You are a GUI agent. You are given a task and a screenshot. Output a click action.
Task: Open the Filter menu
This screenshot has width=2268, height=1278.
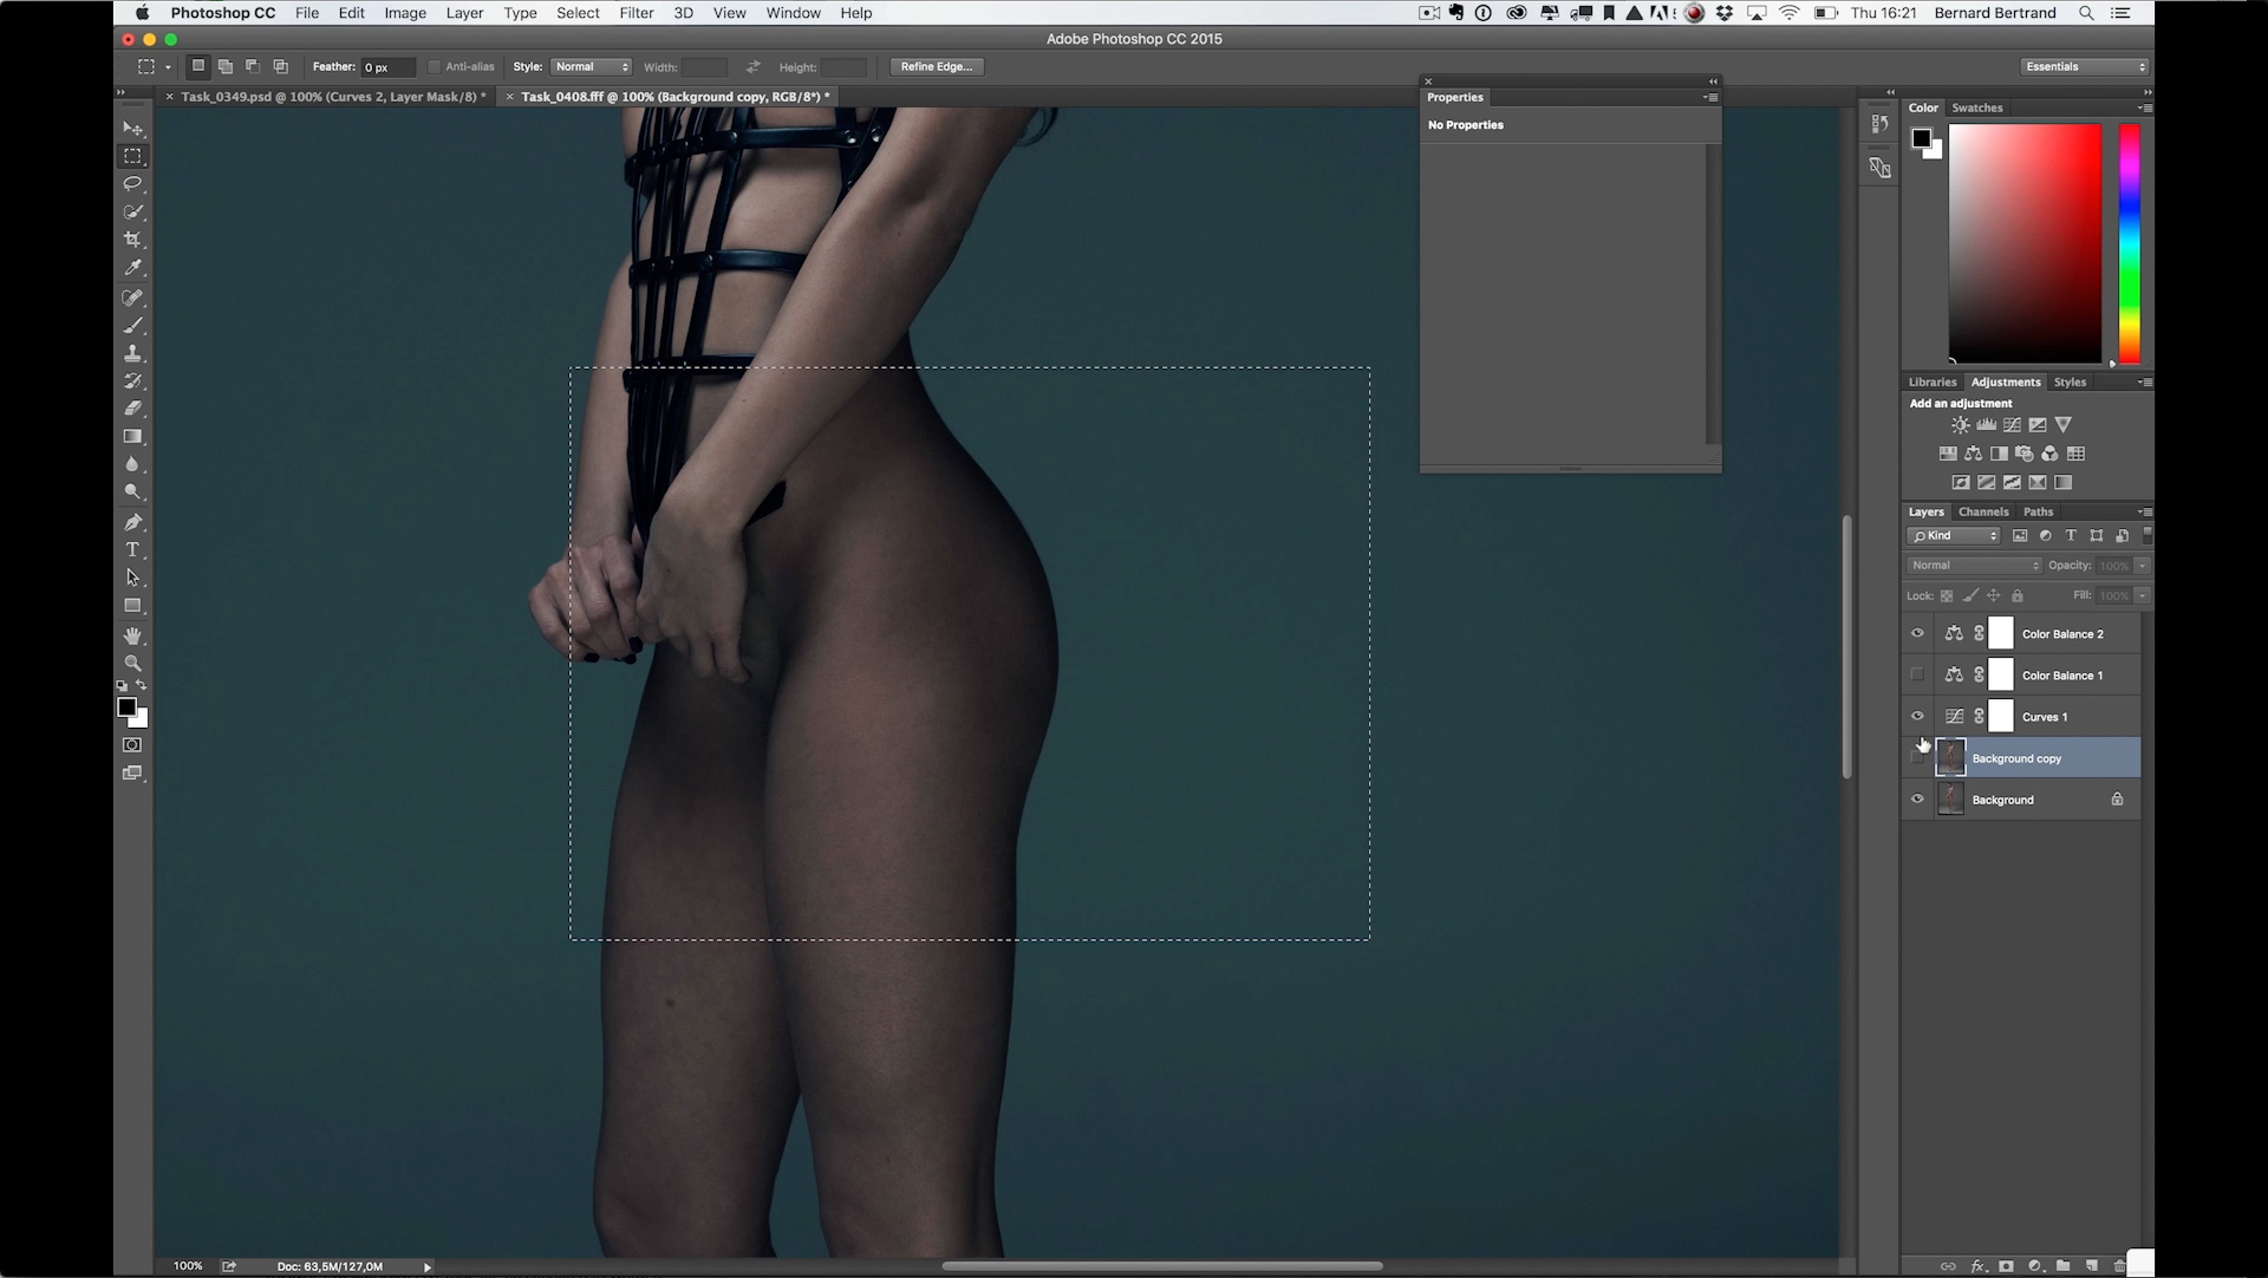pos(636,13)
